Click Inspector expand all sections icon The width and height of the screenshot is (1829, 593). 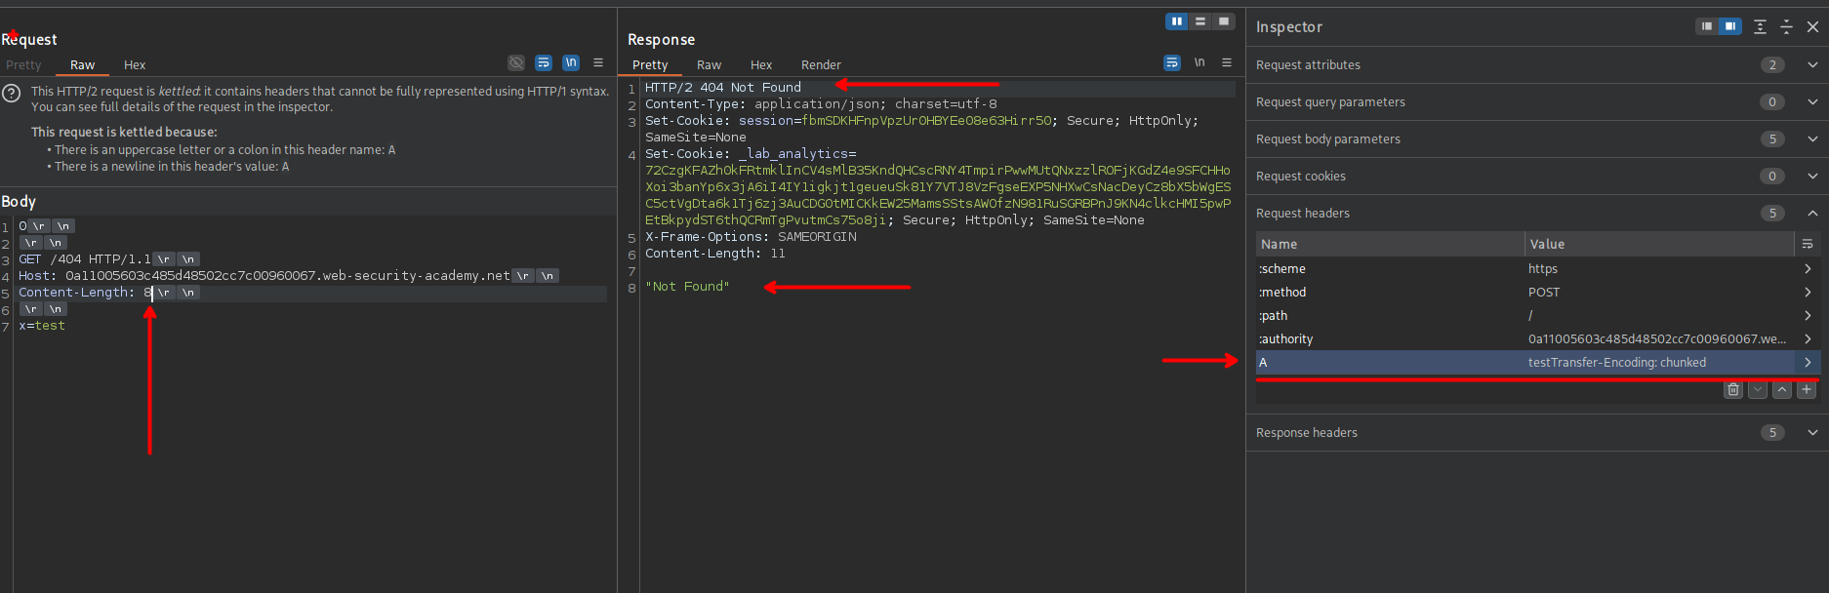coord(1760,27)
